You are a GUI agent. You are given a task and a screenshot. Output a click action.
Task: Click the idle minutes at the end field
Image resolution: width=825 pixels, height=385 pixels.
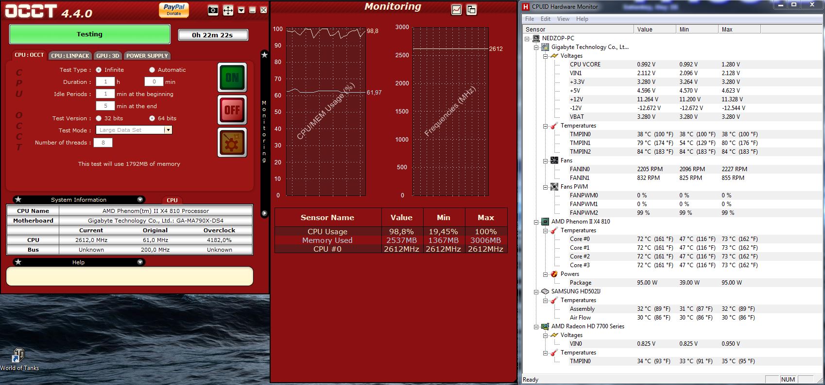pos(105,106)
